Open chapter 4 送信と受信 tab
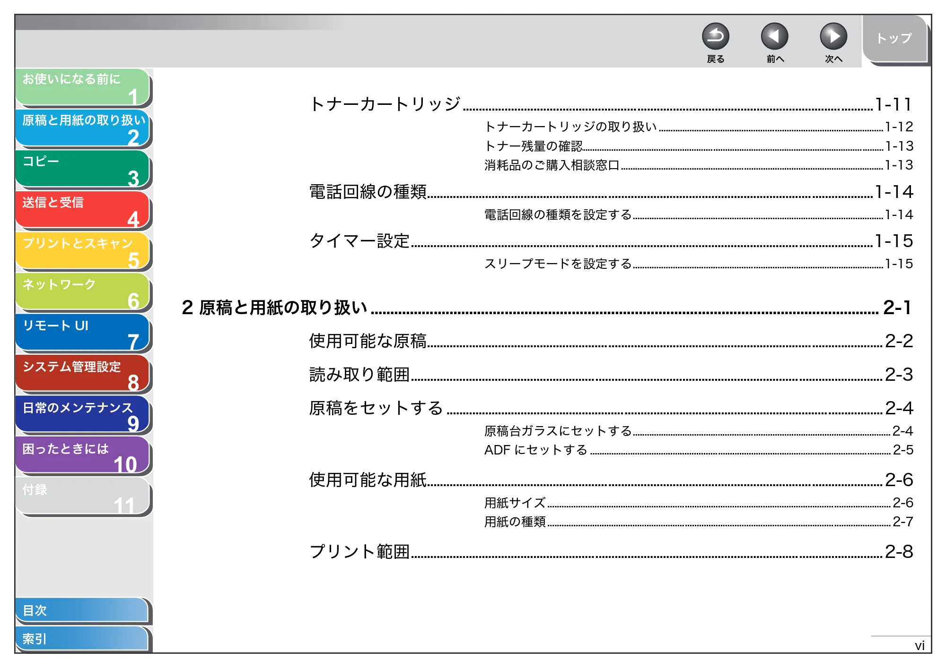The height and width of the screenshot is (668, 946). point(83,210)
